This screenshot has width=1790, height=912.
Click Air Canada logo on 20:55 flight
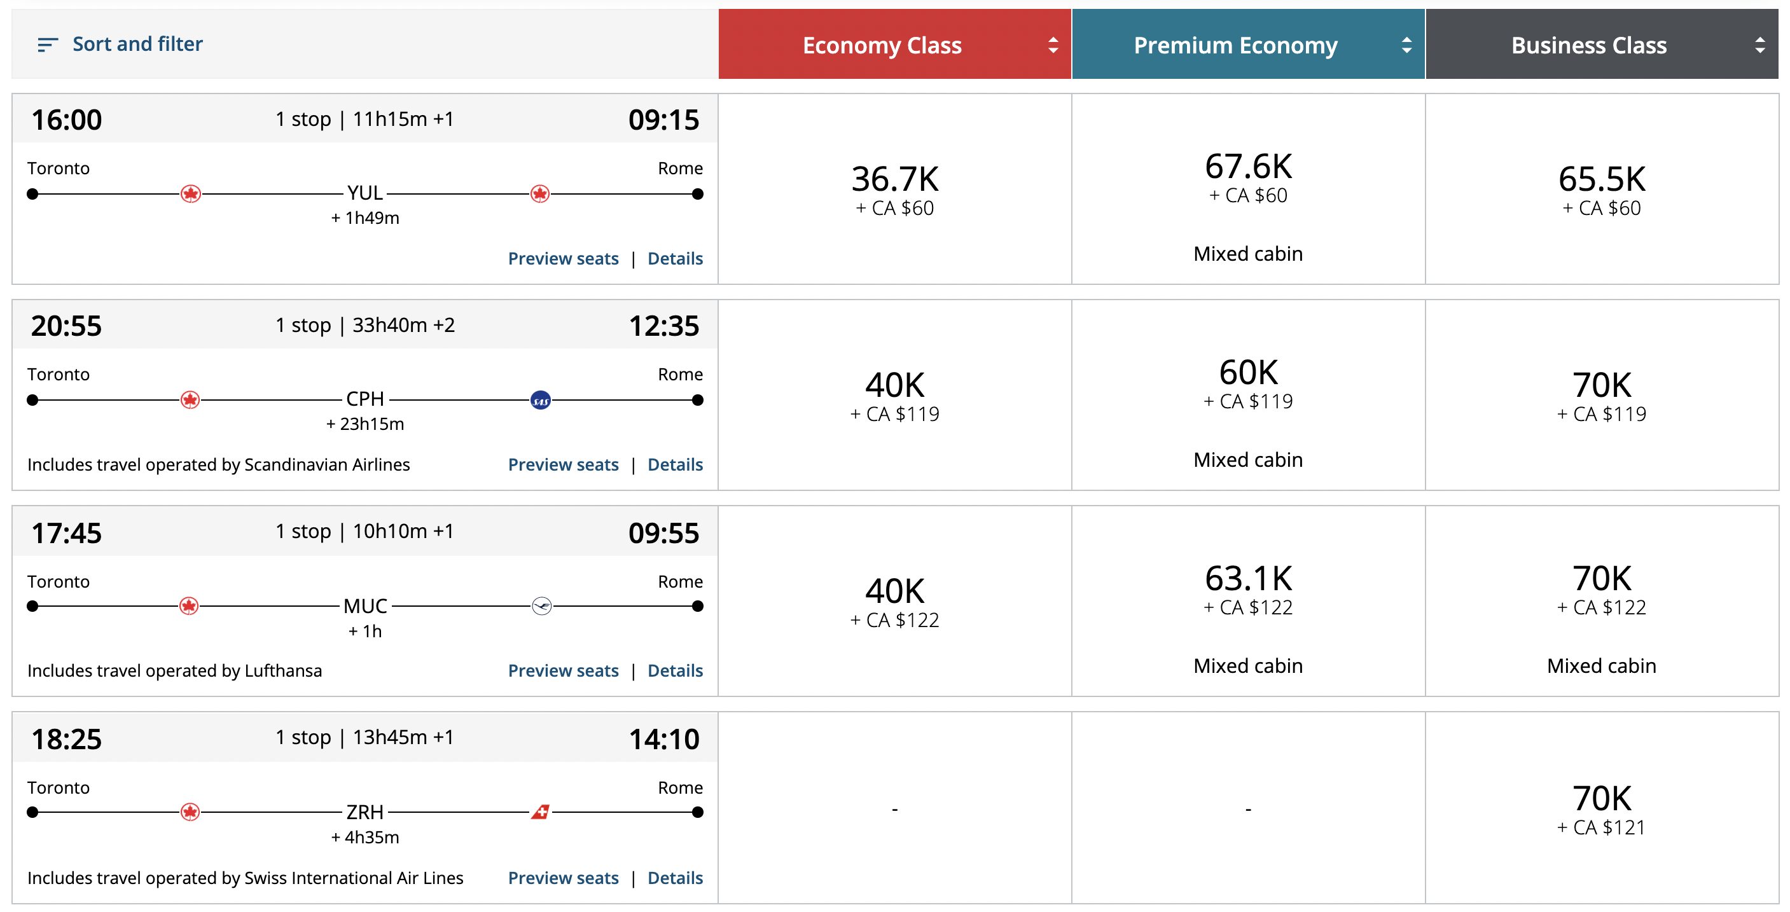point(190,400)
